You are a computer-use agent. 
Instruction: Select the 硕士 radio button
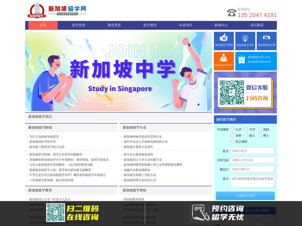click(x=246, y=136)
